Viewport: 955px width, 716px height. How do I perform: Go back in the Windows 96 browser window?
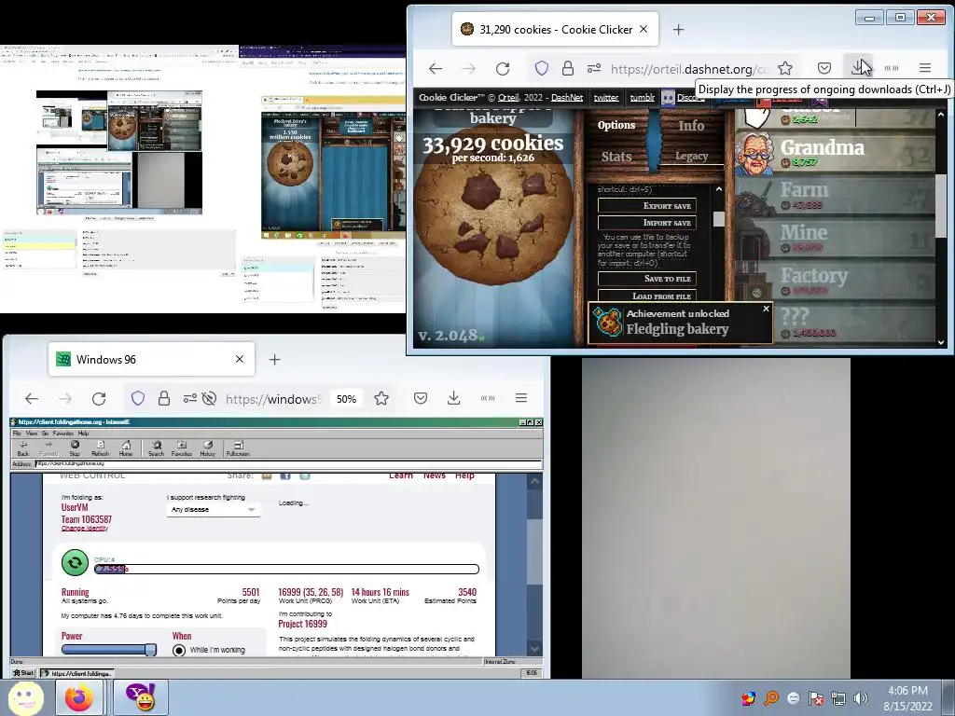click(x=32, y=398)
